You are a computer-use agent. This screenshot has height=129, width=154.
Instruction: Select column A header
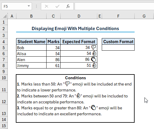click(x=12, y=16)
